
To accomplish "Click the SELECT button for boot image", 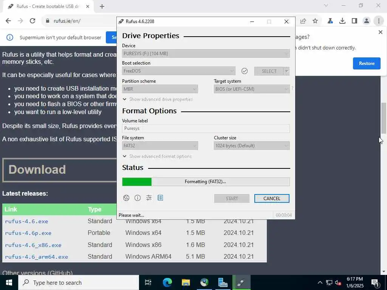I will tap(269, 71).
